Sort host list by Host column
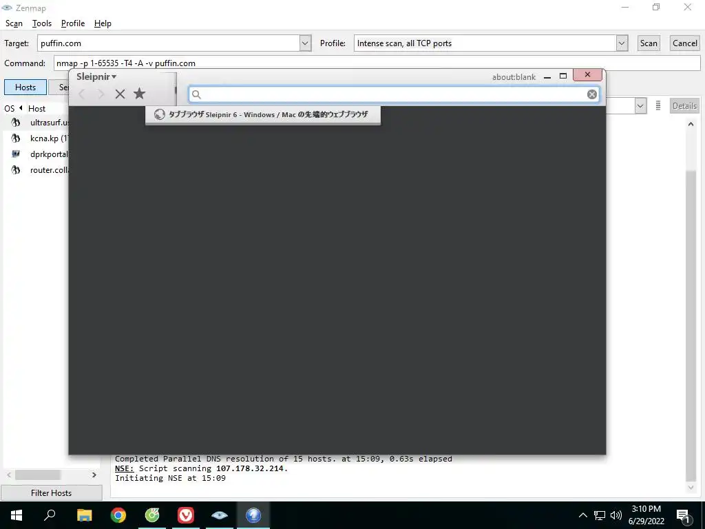Viewport: 705px width, 529px height. click(37, 108)
